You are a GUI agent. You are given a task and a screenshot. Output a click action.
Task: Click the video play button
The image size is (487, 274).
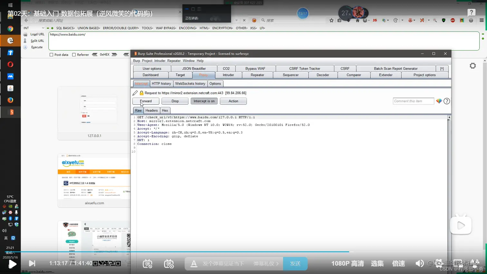point(12,264)
